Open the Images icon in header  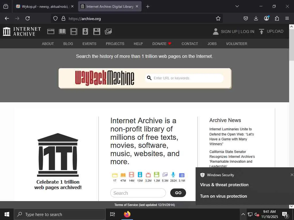coord(108,32)
